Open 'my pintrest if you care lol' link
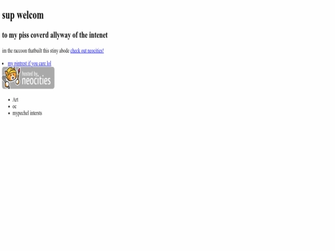The image size is (335, 251). point(30,63)
